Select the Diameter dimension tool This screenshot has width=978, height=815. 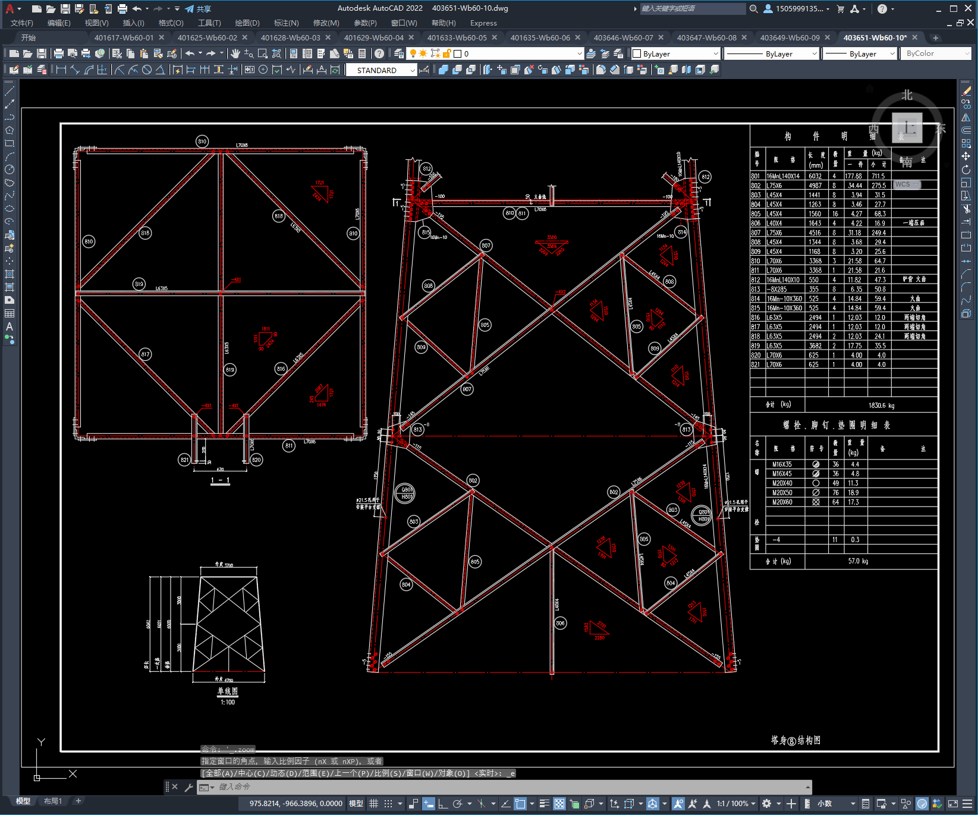pos(147,70)
